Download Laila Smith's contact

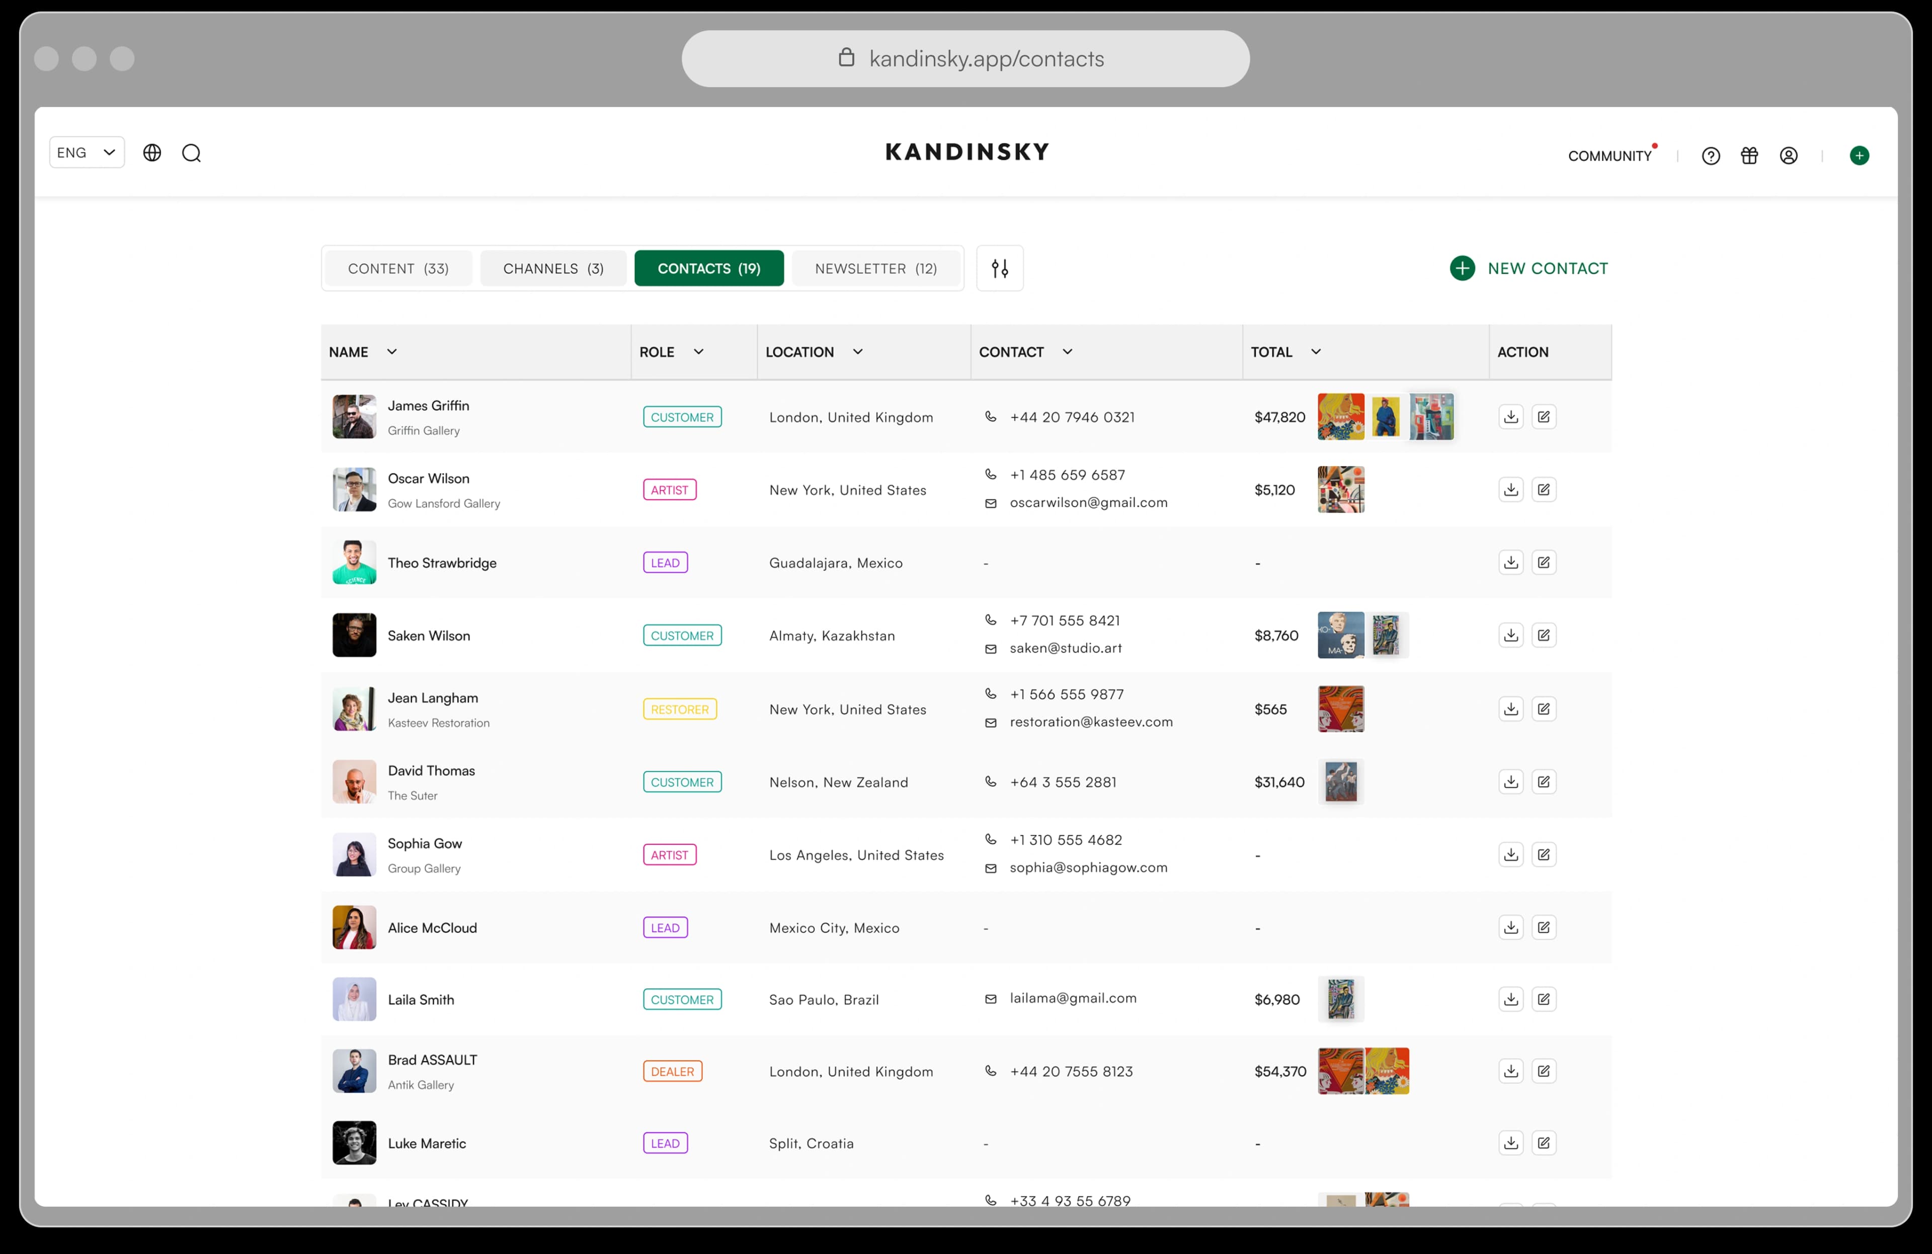[1510, 999]
